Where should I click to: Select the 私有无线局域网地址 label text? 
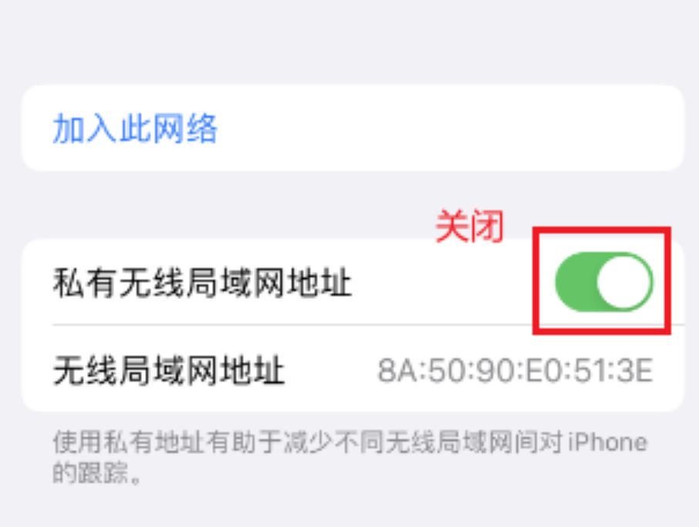(x=202, y=283)
